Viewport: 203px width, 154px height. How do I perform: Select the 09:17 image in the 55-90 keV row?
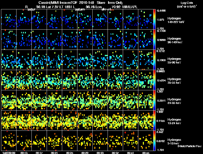[39, 60]
